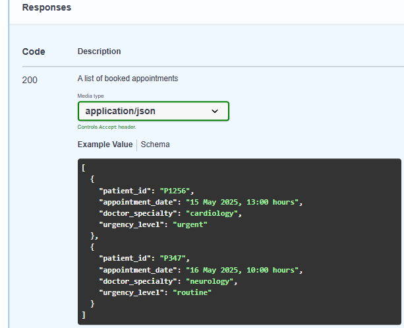The width and height of the screenshot is (404, 328).
Task: Click the "cardiology" specialty value
Action: [212, 213]
